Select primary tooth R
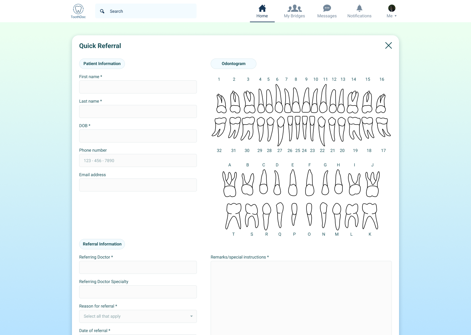Image resolution: width=471 pixels, height=335 pixels. pos(267,216)
